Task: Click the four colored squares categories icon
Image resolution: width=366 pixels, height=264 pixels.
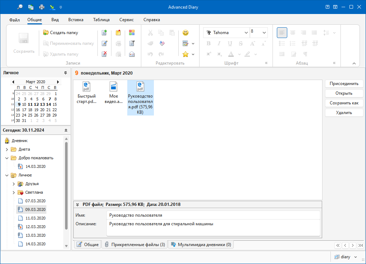Action: tap(132, 33)
